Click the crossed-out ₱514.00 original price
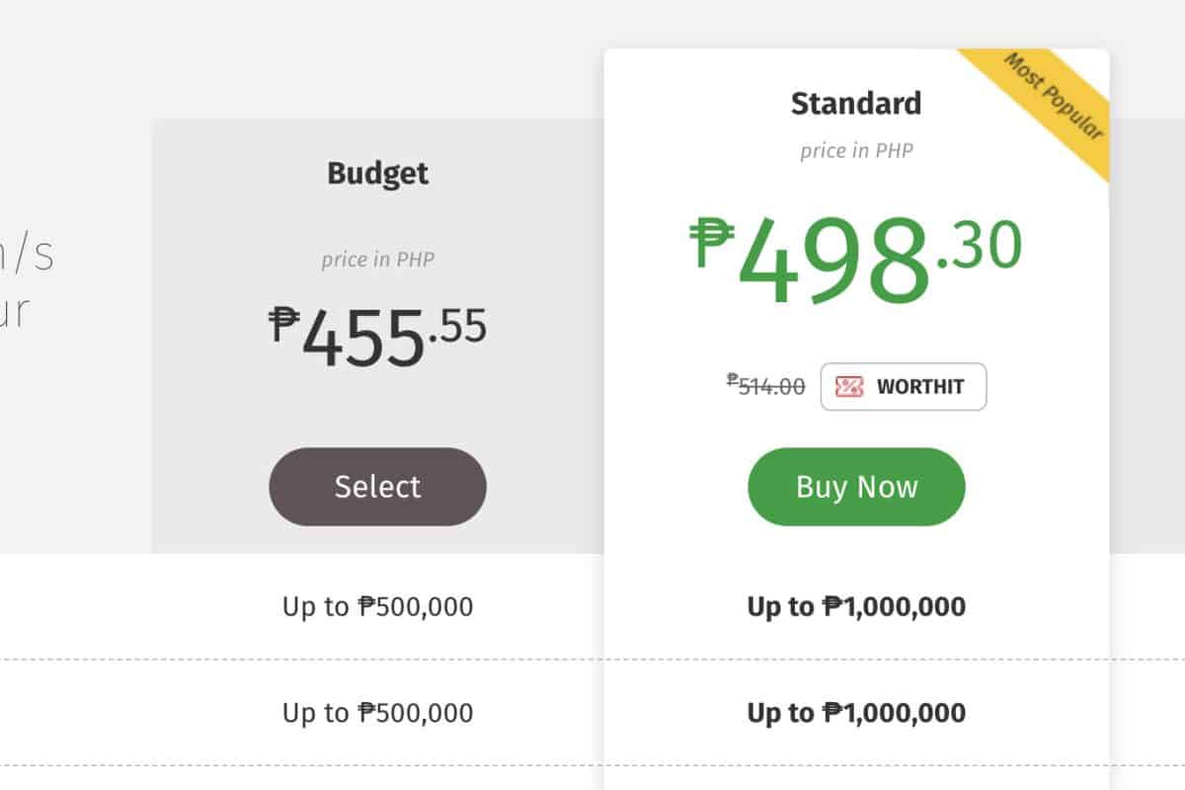 tap(766, 386)
